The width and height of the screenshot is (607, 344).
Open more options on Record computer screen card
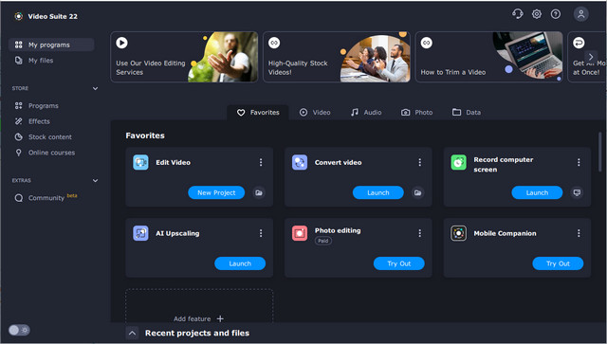pyautogui.click(x=579, y=162)
